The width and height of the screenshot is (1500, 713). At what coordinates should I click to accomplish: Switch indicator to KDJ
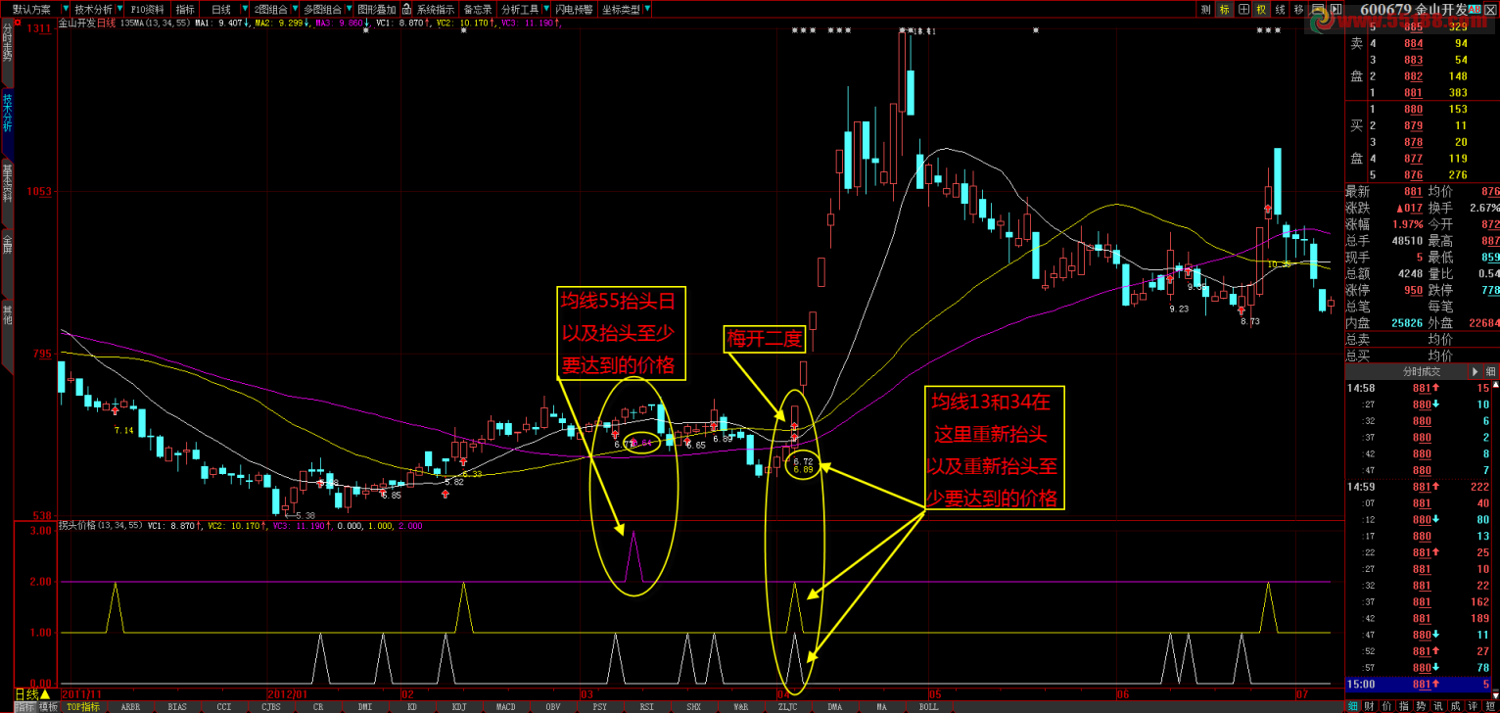[458, 706]
